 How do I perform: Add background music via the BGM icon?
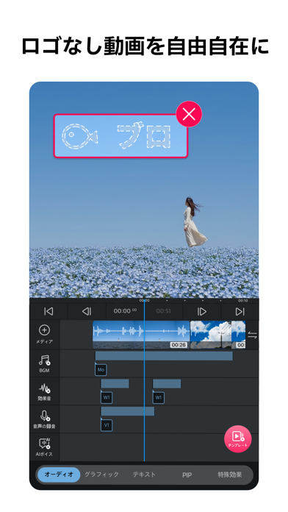pyautogui.click(x=44, y=363)
